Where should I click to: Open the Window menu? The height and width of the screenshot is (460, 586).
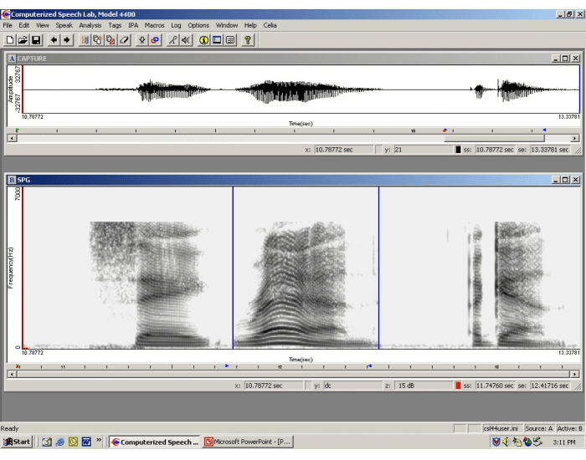click(227, 25)
